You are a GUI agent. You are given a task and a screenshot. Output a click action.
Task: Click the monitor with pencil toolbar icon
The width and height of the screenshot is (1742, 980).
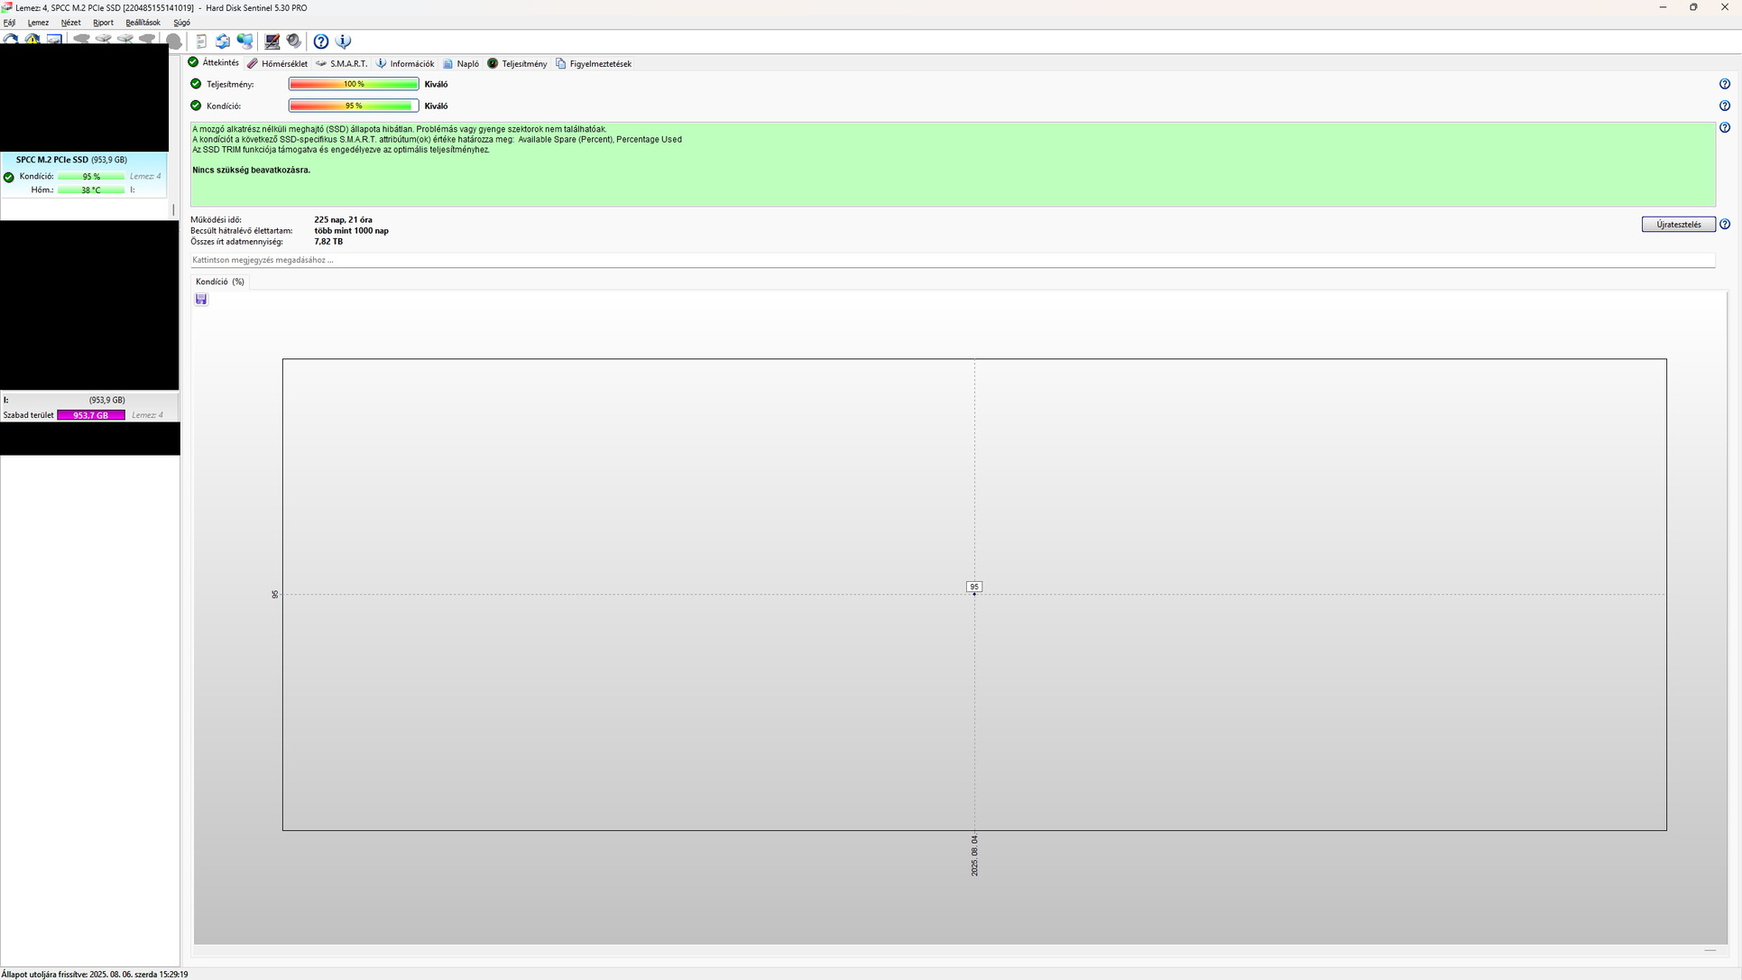click(272, 42)
